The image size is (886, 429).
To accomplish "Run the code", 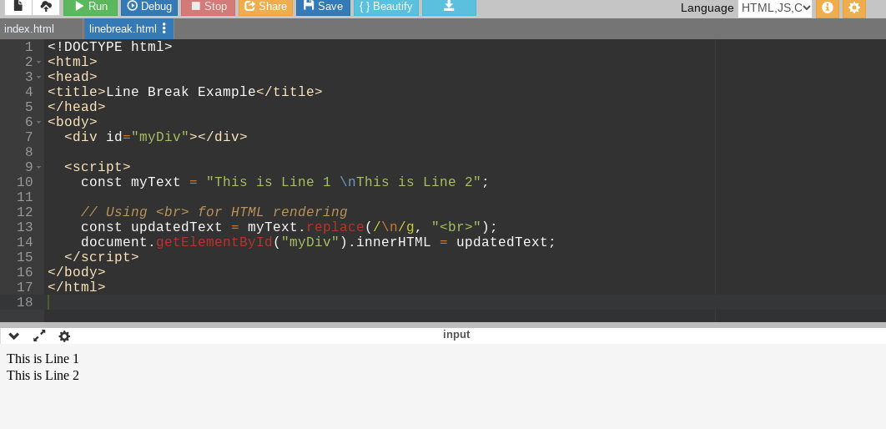I will [90, 7].
